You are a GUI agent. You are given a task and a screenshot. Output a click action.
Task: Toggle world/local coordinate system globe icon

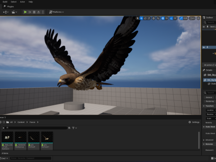[153, 18]
